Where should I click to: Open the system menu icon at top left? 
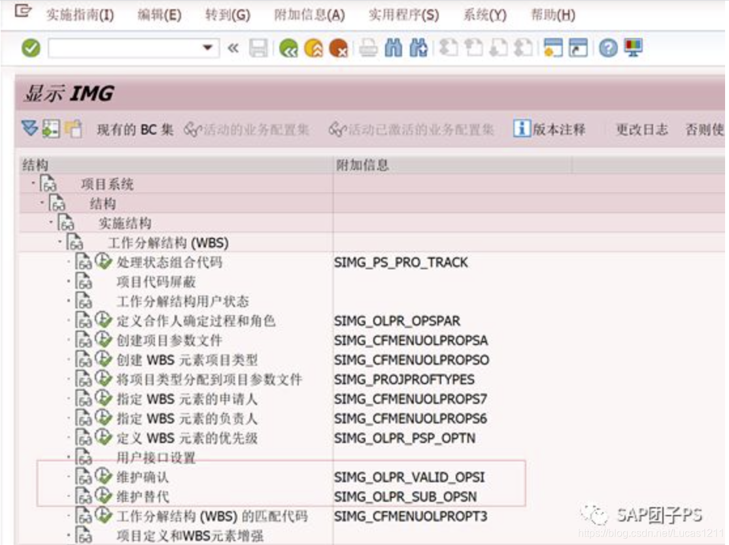23,10
